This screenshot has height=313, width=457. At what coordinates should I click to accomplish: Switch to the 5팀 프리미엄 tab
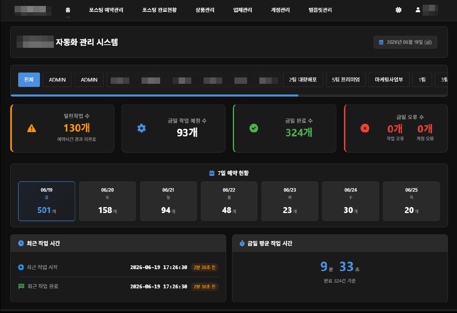pos(346,79)
